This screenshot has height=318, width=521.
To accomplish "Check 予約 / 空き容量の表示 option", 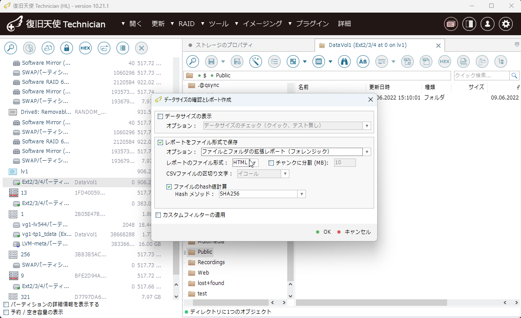I will [6, 312].
